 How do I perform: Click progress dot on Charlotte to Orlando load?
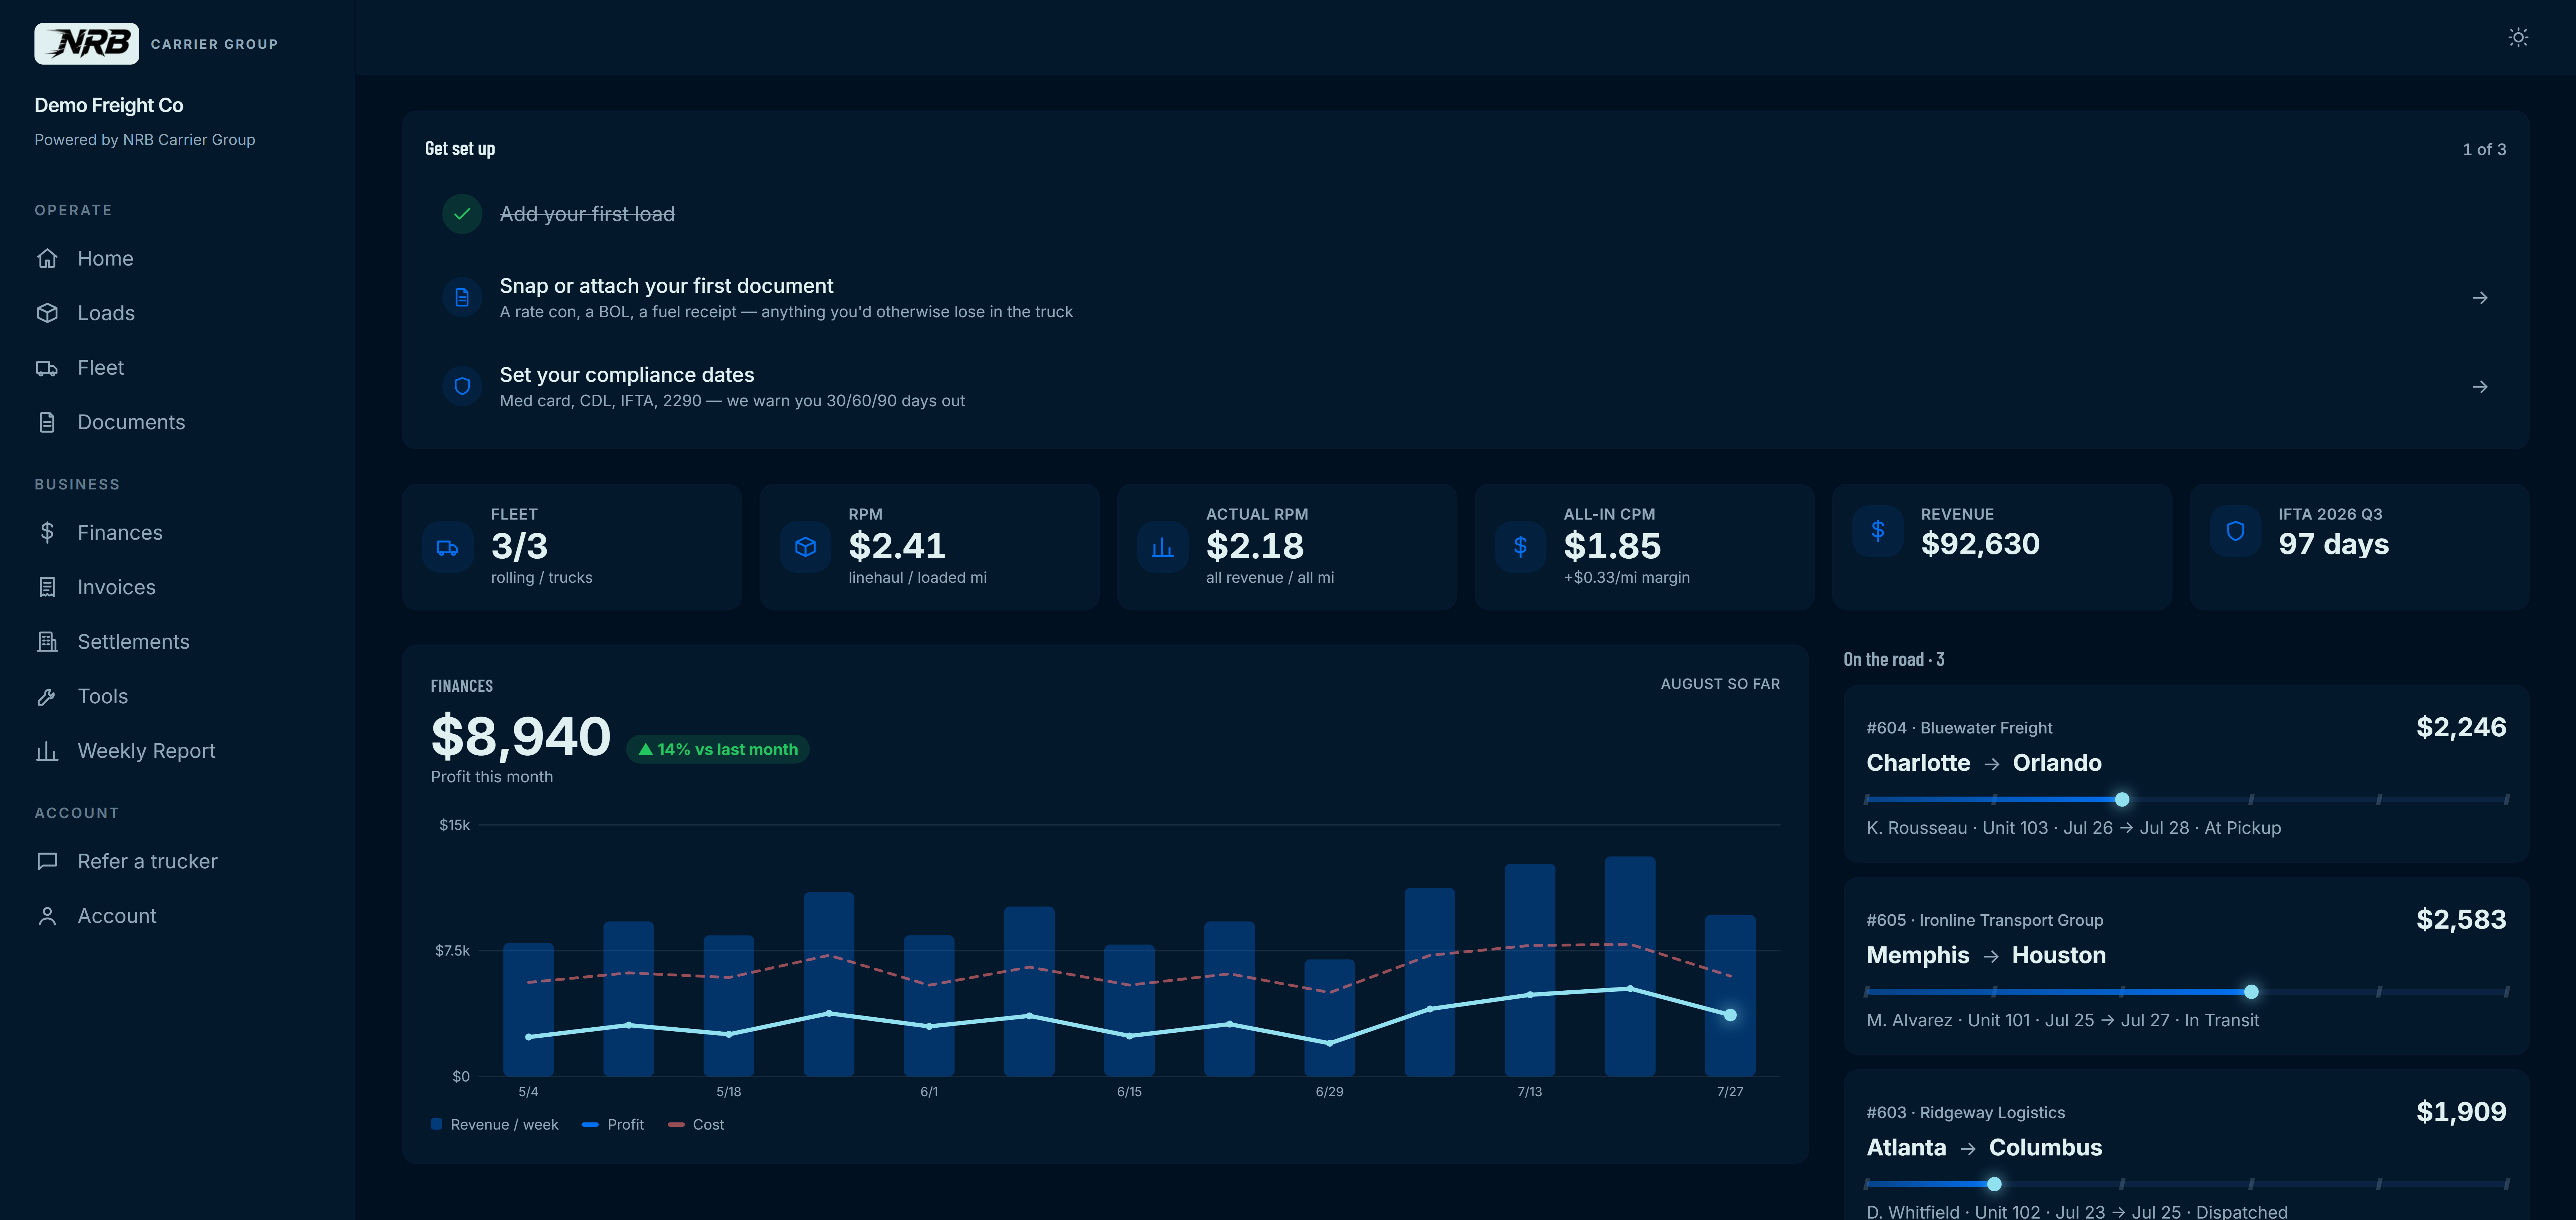click(2122, 799)
